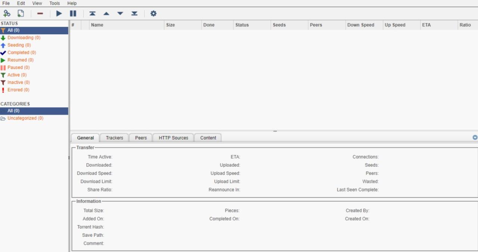Collapse the properties panel with blue arrow

click(475, 137)
